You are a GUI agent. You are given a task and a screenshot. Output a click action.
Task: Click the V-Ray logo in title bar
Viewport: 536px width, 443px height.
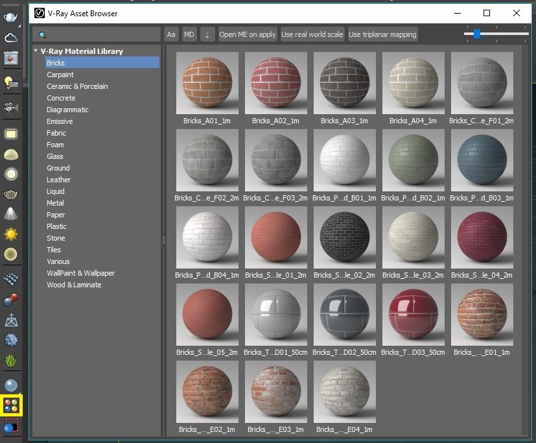(x=40, y=14)
